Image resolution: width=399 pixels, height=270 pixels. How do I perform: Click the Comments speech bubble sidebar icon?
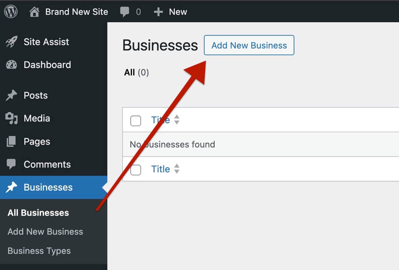(11, 164)
